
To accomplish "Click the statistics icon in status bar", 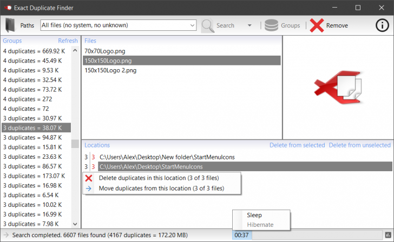I will (x=388, y=235).
